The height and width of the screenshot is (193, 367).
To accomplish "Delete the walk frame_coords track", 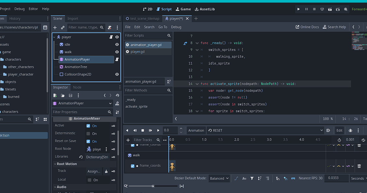I will pos(359,166).
